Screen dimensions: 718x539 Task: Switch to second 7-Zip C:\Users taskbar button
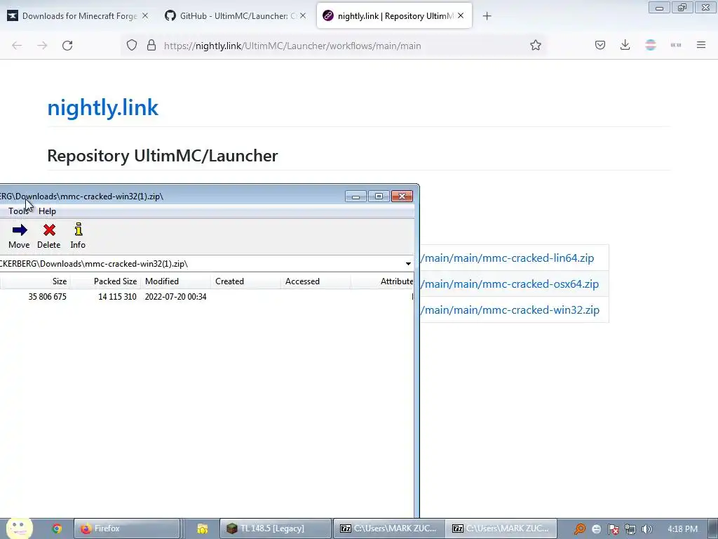tap(501, 528)
